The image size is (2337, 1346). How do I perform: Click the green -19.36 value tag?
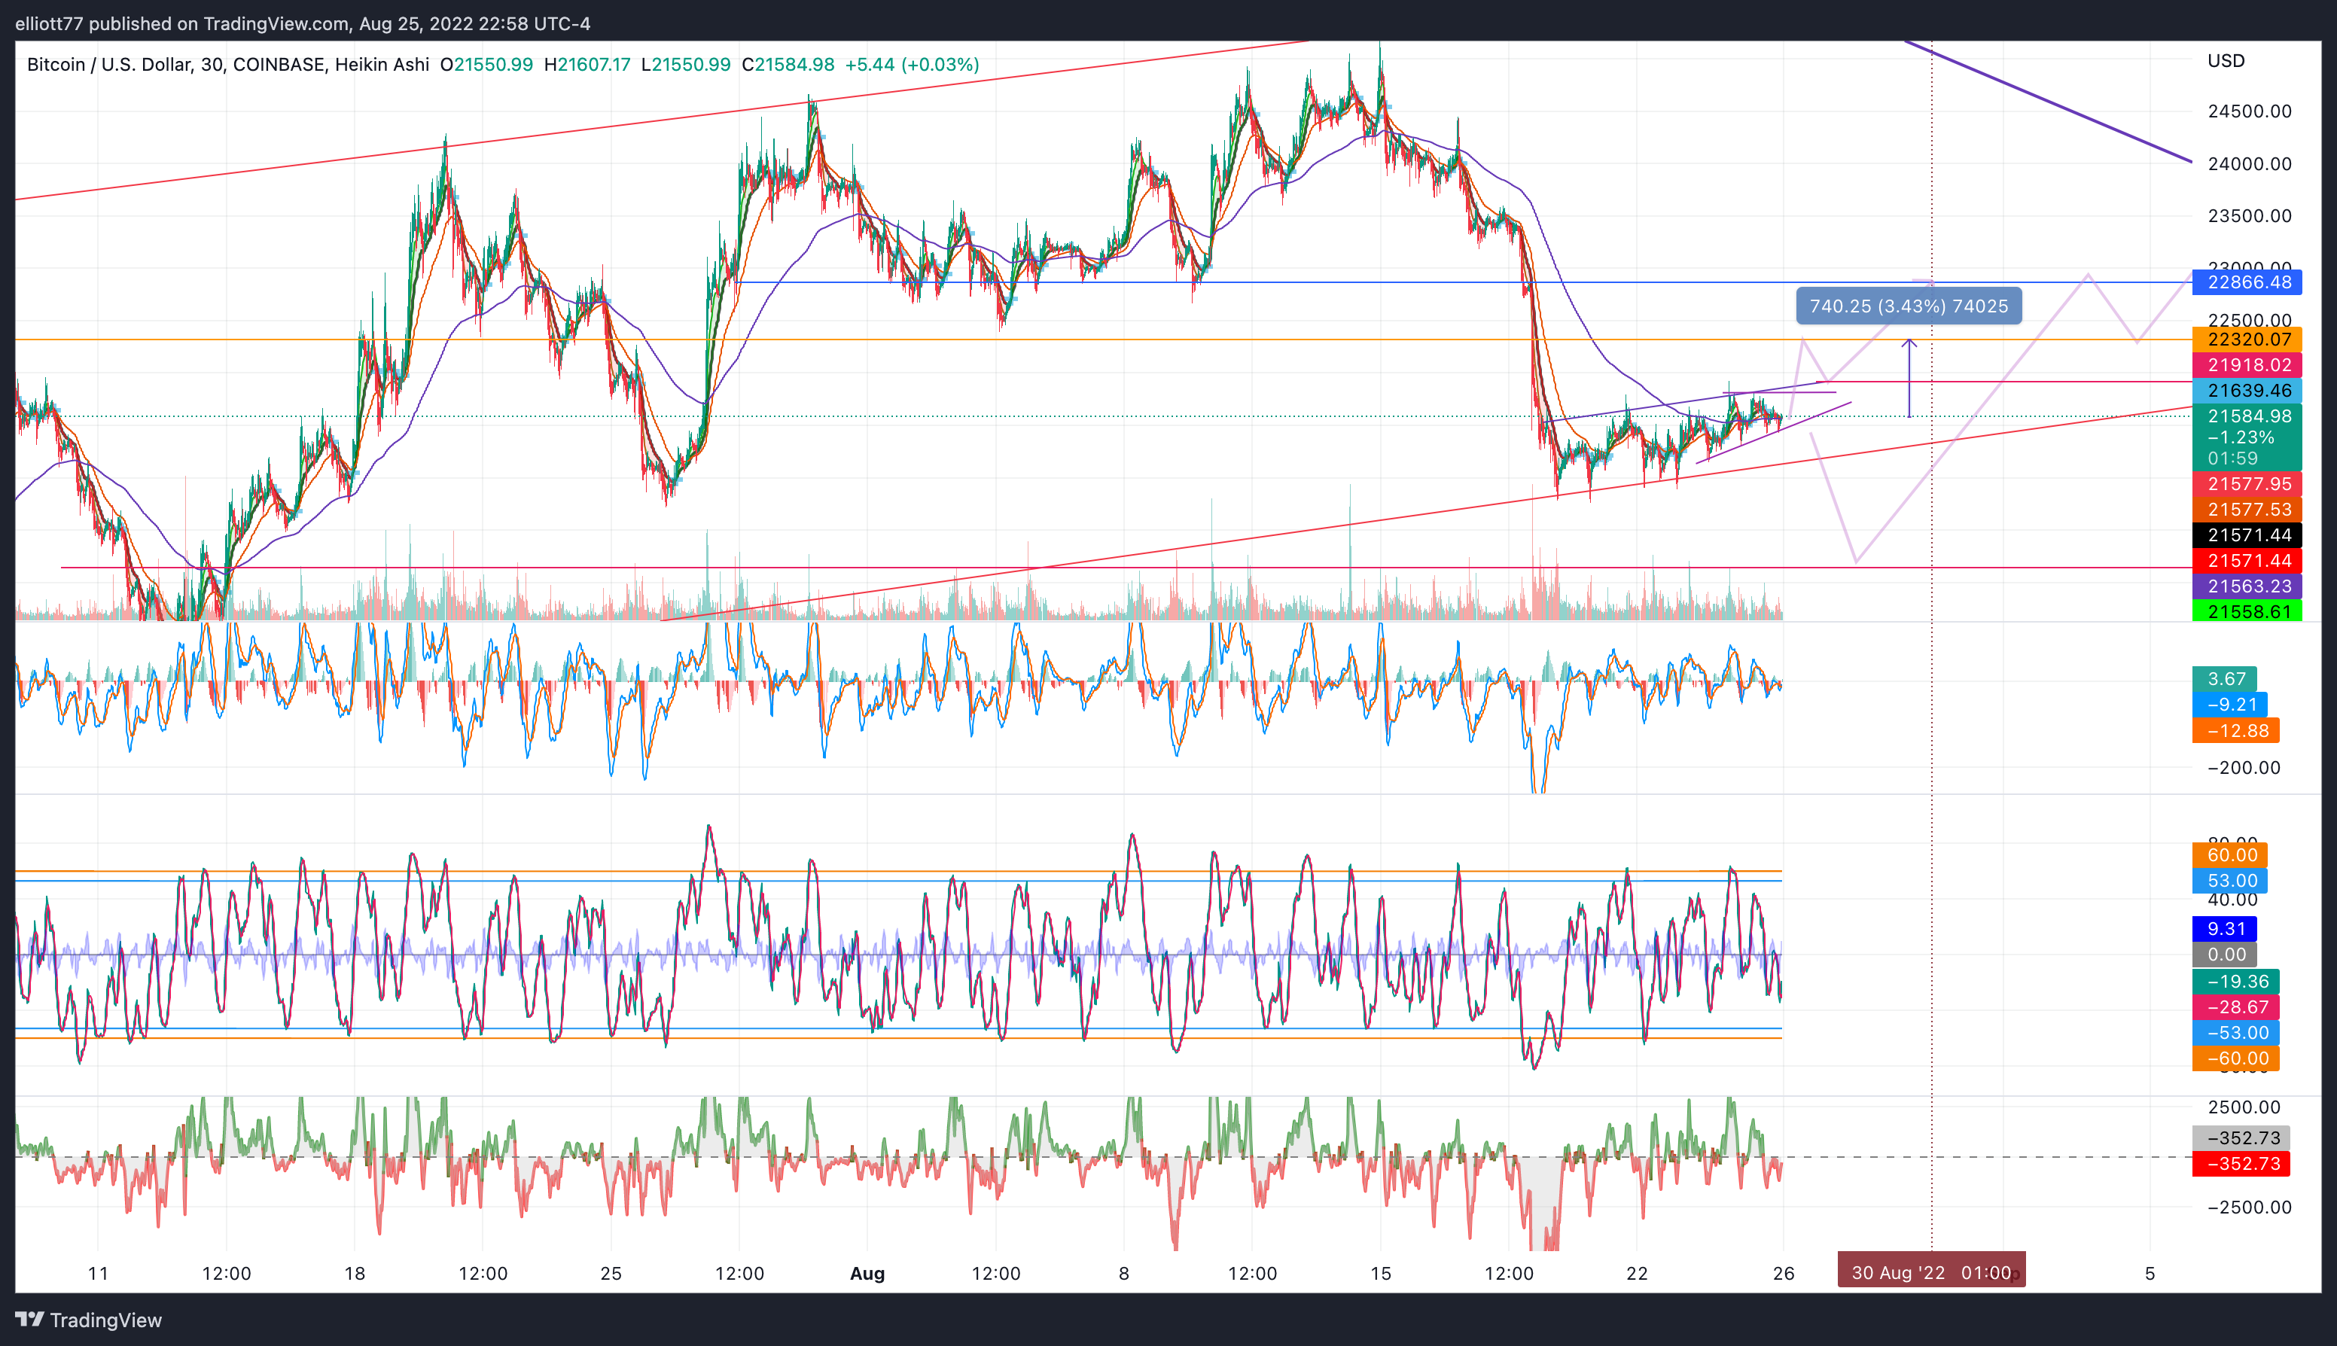[x=2235, y=982]
